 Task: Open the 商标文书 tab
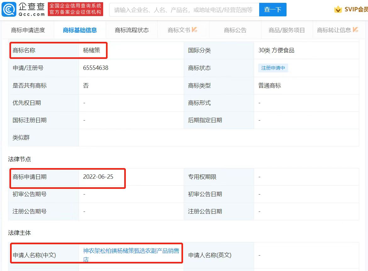pos(179,30)
